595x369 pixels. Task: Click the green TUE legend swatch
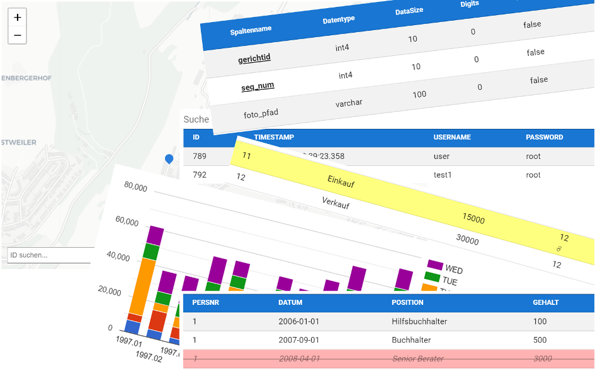click(x=432, y=276)
